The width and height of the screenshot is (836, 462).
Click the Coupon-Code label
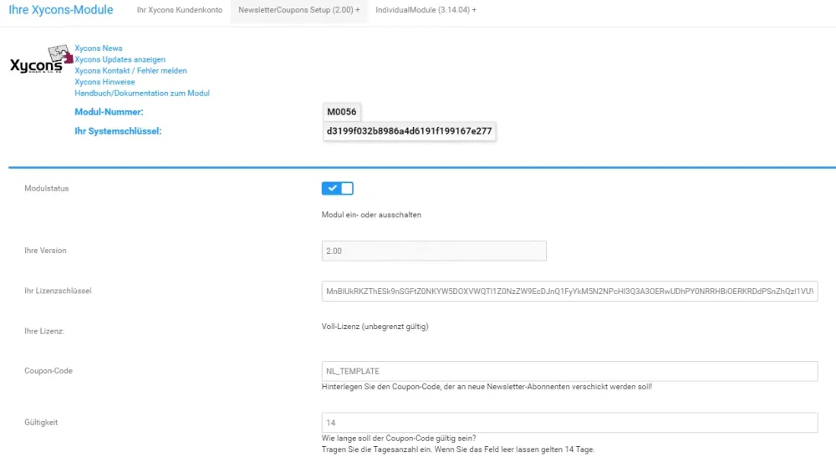48,371
